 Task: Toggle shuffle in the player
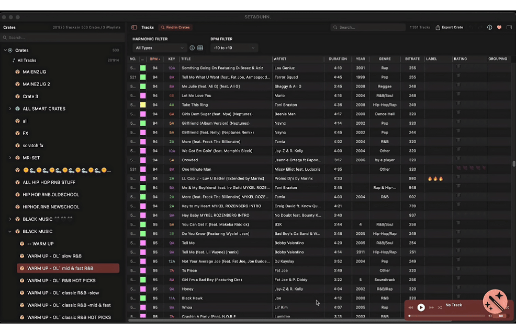point(440,307)
